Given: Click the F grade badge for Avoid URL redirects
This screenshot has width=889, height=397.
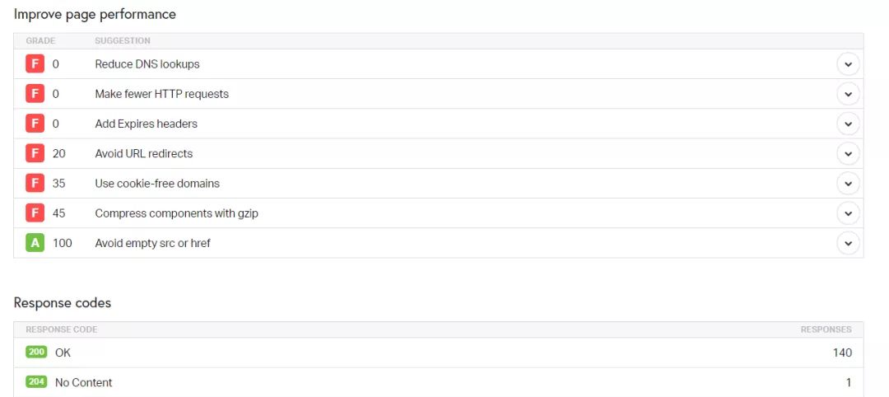Looking at the screenshot, I should click(x=35, y=153).
